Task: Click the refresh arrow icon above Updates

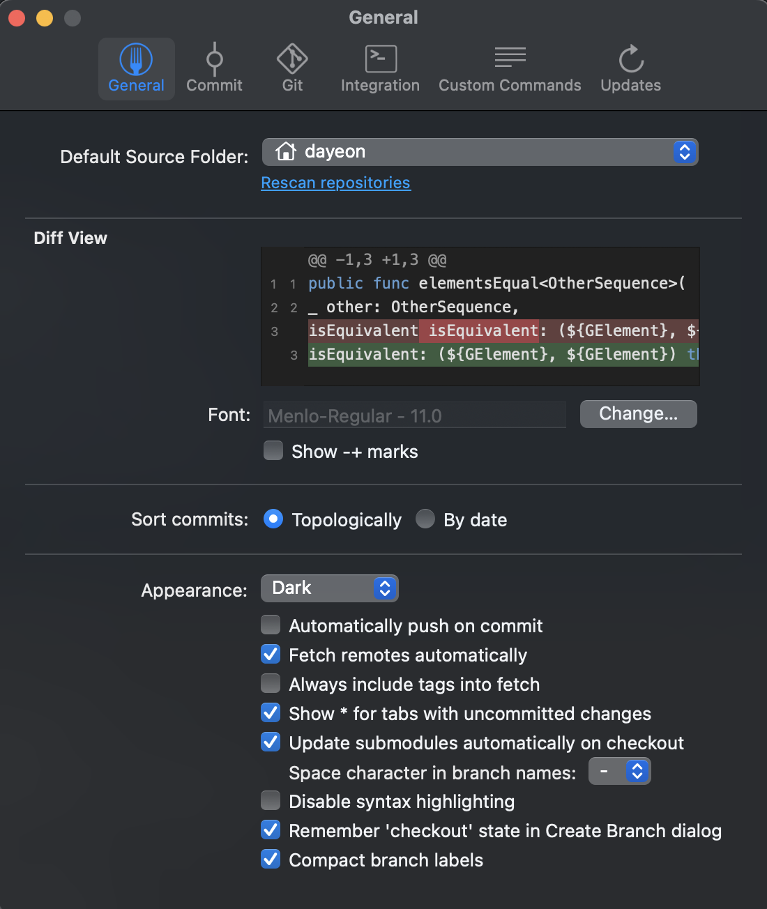Action: [x=630, y=59]
